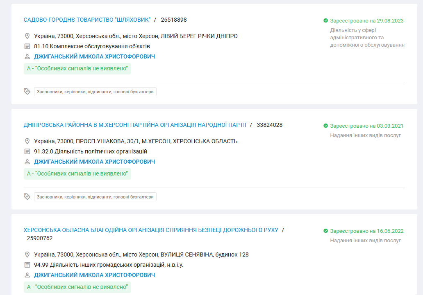Click the activity icon beside 81.10 Комплексне обслуговування об'єктів
Image resolution: width=423 pixels, height=295 pixels.
27,46
